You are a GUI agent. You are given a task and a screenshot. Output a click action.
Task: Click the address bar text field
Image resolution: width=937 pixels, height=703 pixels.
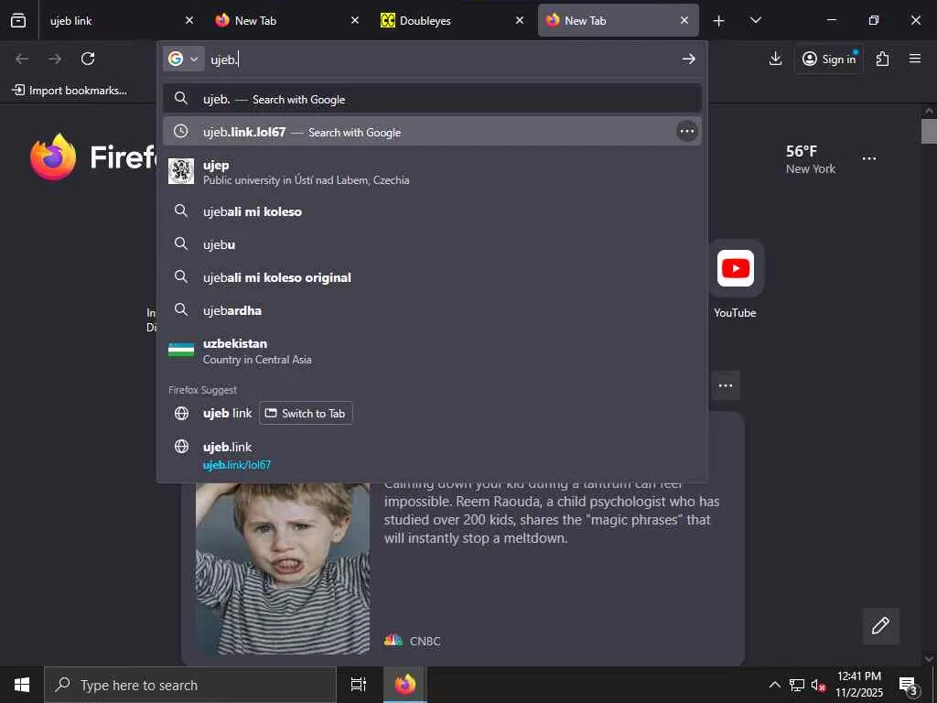point(442,59)
